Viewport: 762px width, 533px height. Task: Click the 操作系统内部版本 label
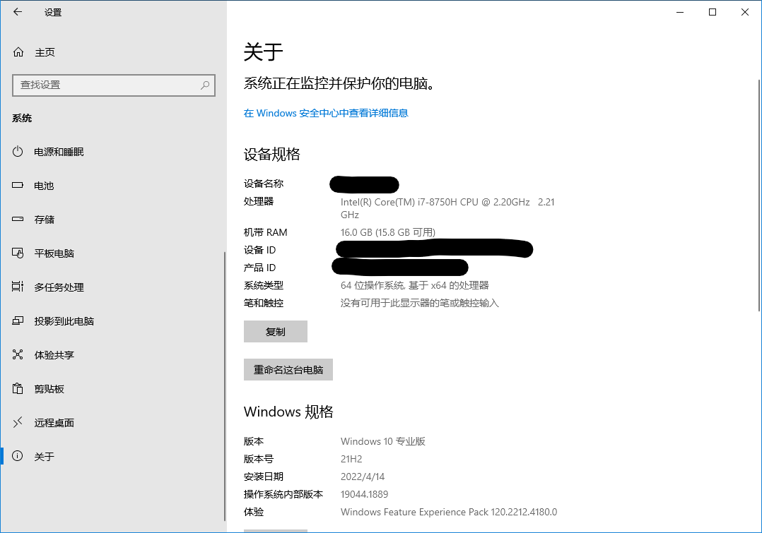(283, 494)
